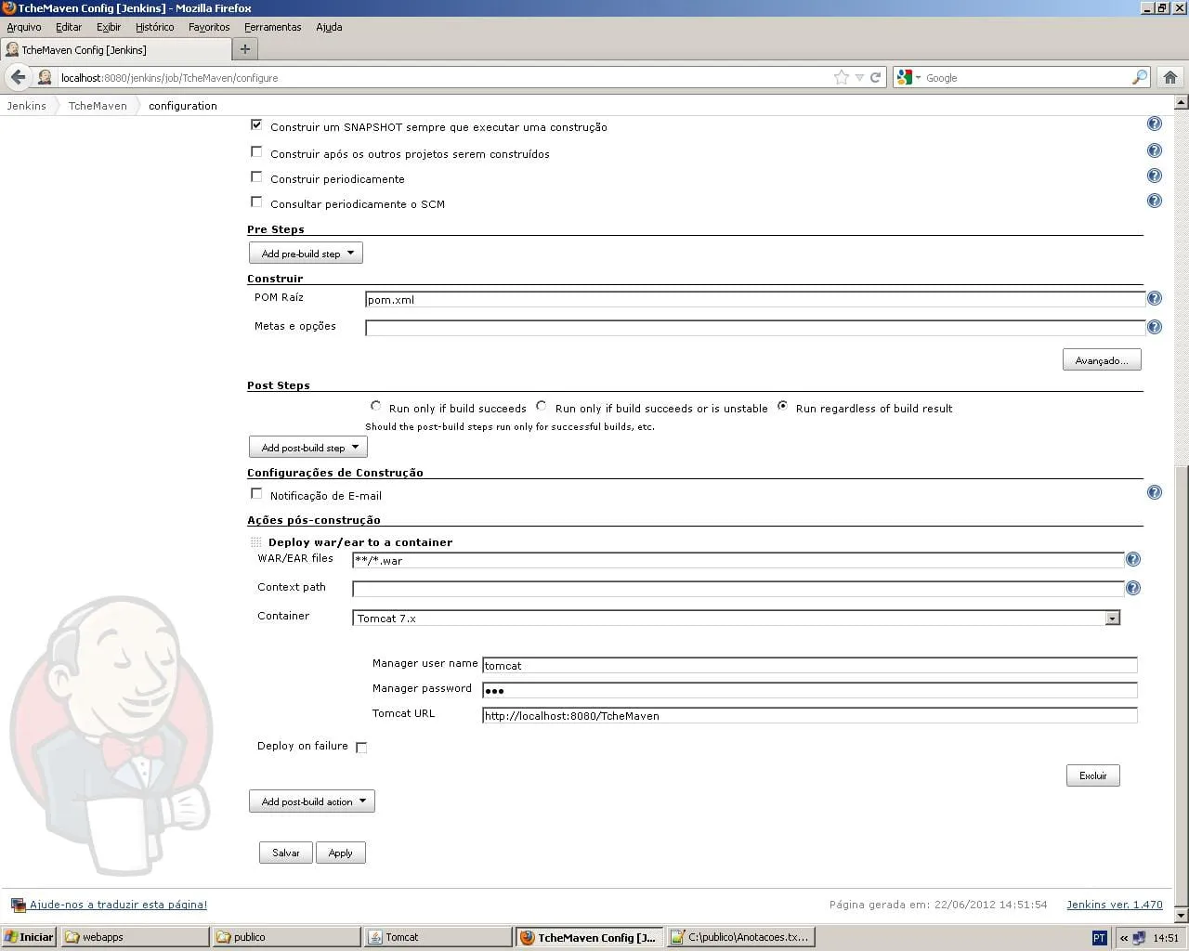Check the Deploy on failure box
This screenshot has width=1189, height=951.
(x=361, y=748)
